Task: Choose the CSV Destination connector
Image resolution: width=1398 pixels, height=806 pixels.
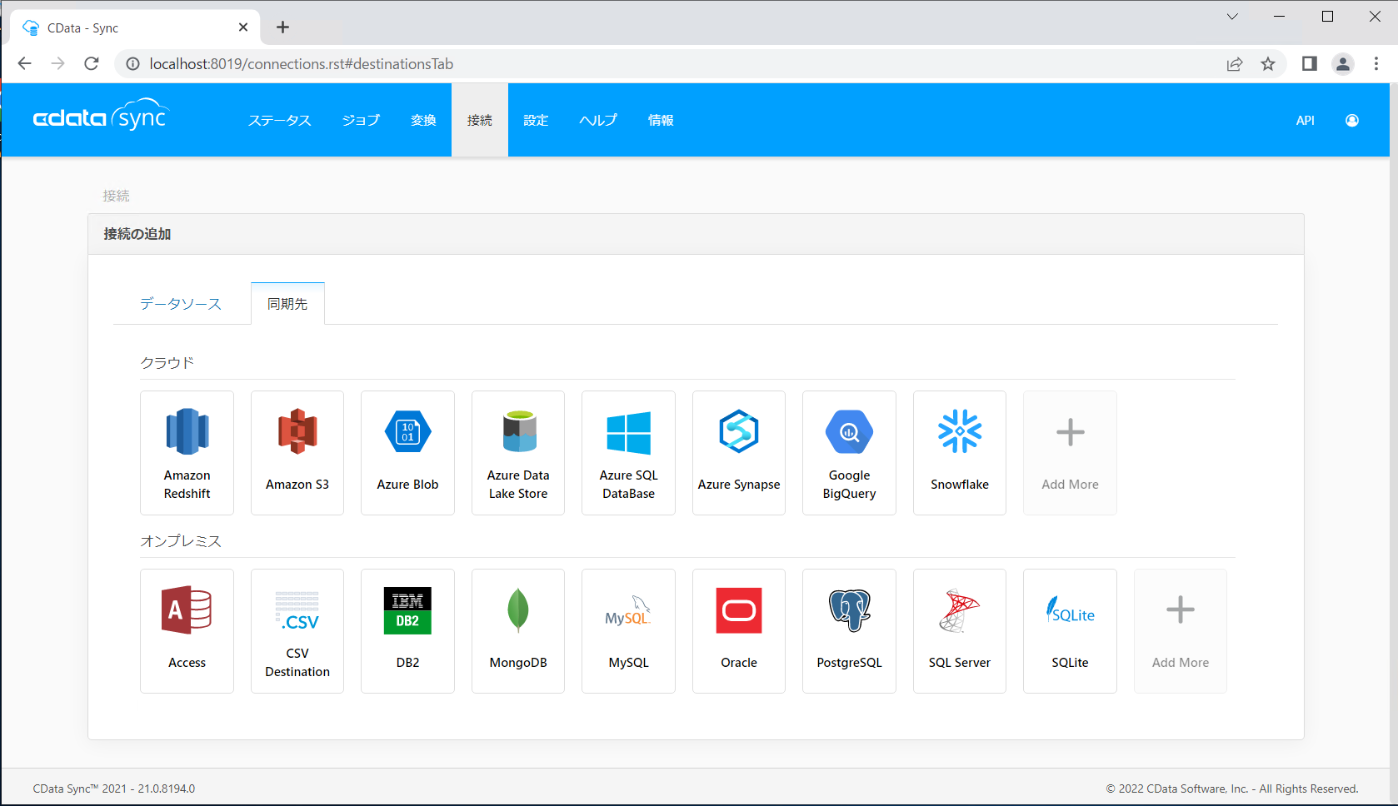Action: [297, 631]
